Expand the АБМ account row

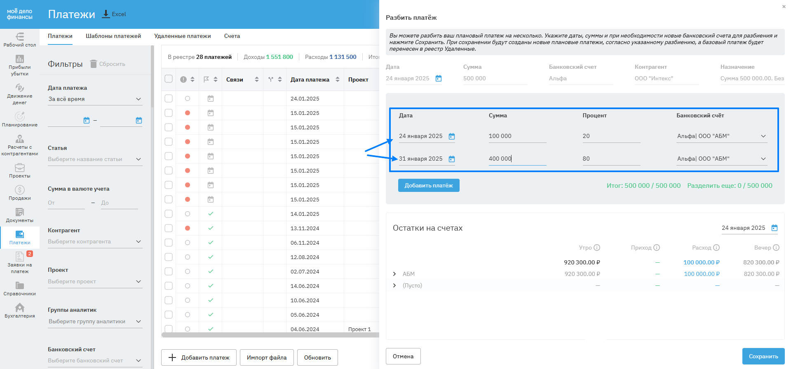(394, 274)
